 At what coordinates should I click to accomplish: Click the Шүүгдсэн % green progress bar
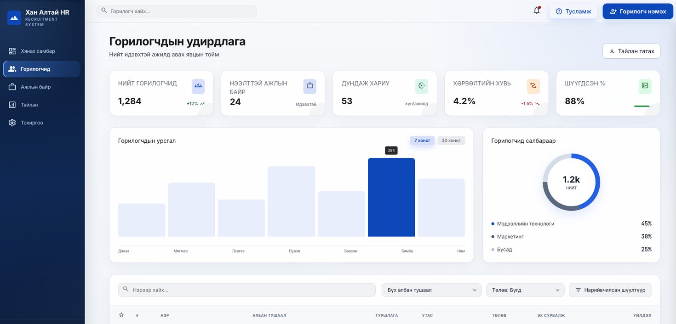tap(643, 106)
